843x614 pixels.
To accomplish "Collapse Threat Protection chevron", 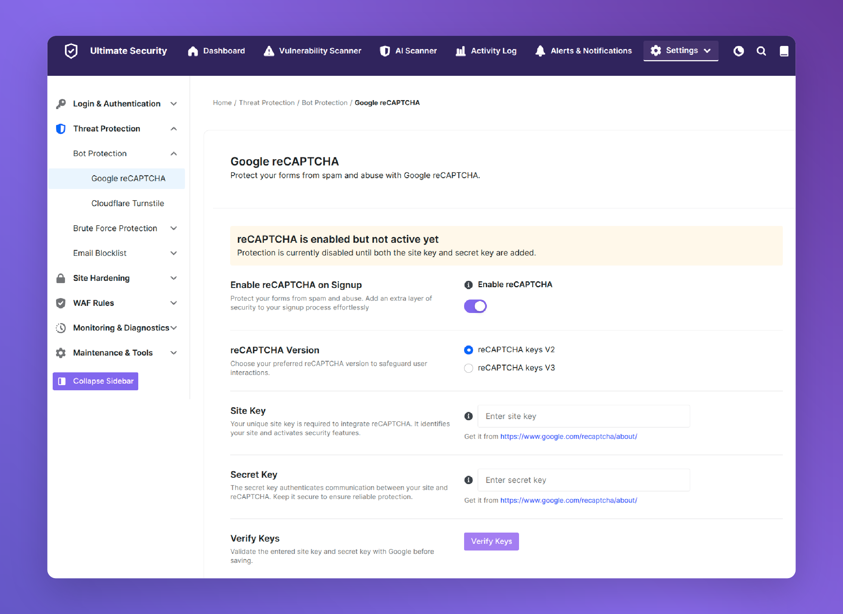I will [x=173, y=129].
